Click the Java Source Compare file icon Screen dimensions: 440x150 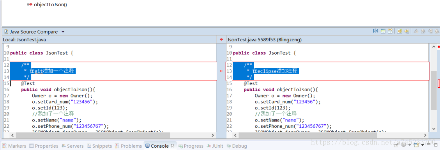point(6,32)
